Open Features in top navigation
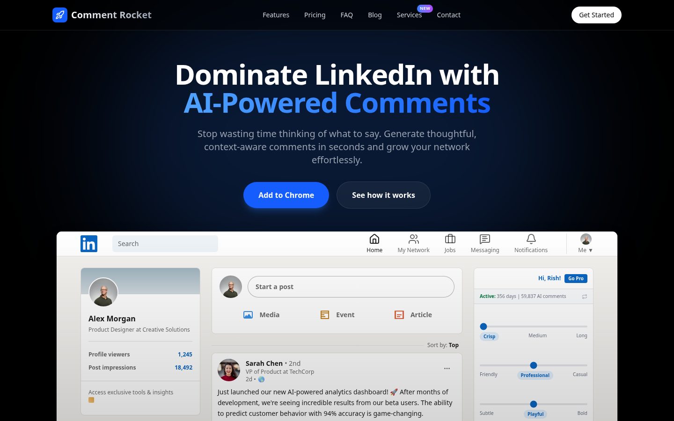674x421 pixels. point(276,15)
